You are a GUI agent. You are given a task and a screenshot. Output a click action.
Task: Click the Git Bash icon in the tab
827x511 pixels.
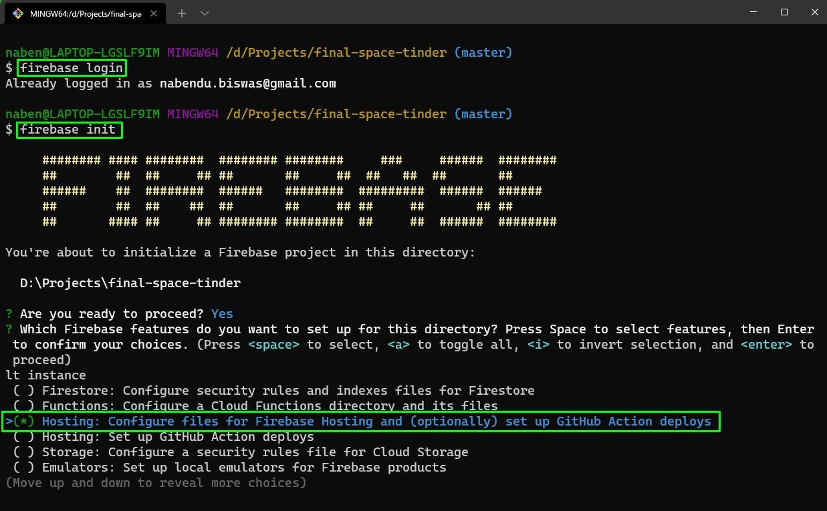[x=17, y=13]
